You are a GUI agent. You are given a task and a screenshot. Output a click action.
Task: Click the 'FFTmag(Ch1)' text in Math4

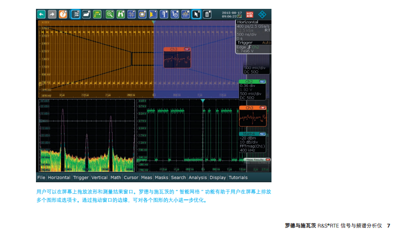click(x=252, y=146)
